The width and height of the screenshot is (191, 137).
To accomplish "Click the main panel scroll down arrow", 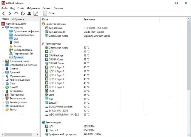I will (x=188, y=135).
